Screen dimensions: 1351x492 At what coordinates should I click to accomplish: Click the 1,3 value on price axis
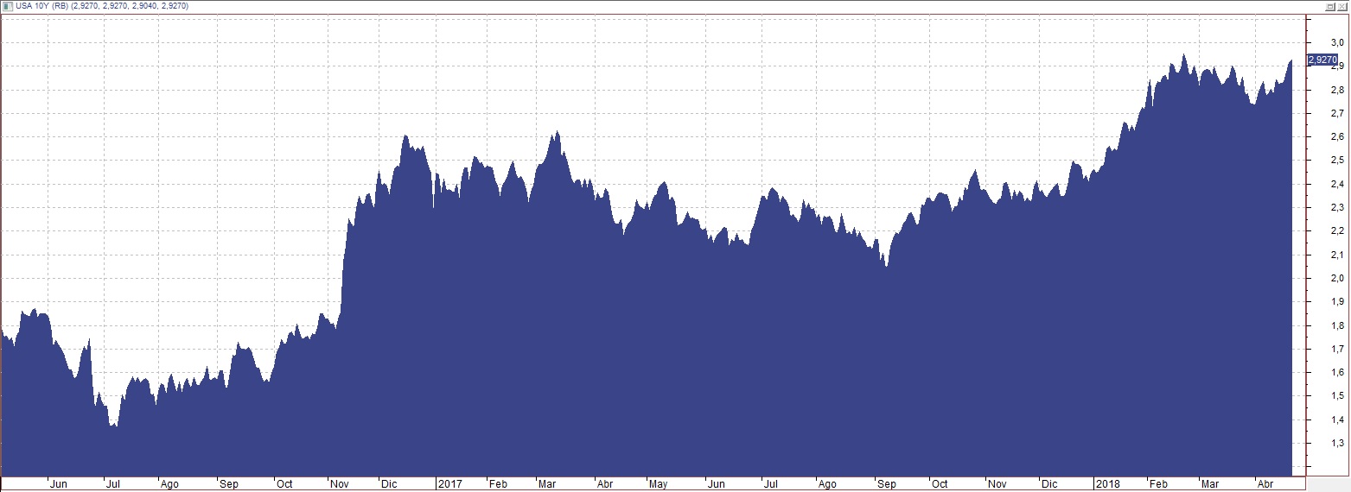click(1336, 443)
